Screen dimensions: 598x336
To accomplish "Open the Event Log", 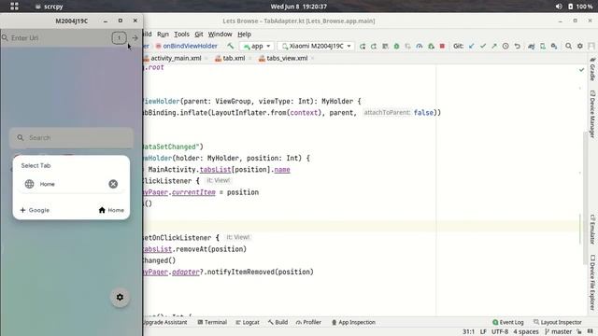I will [508, 322].
